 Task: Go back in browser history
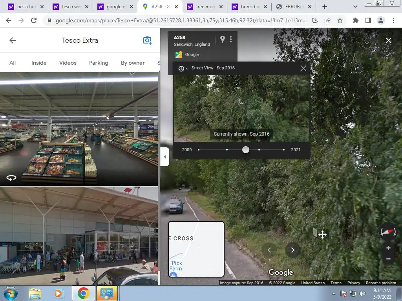point(9,20)
